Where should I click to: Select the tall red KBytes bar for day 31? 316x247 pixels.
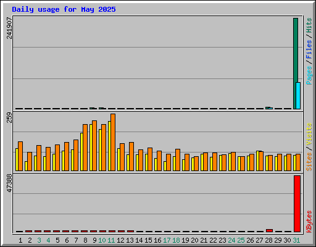[x=297, y=204]
